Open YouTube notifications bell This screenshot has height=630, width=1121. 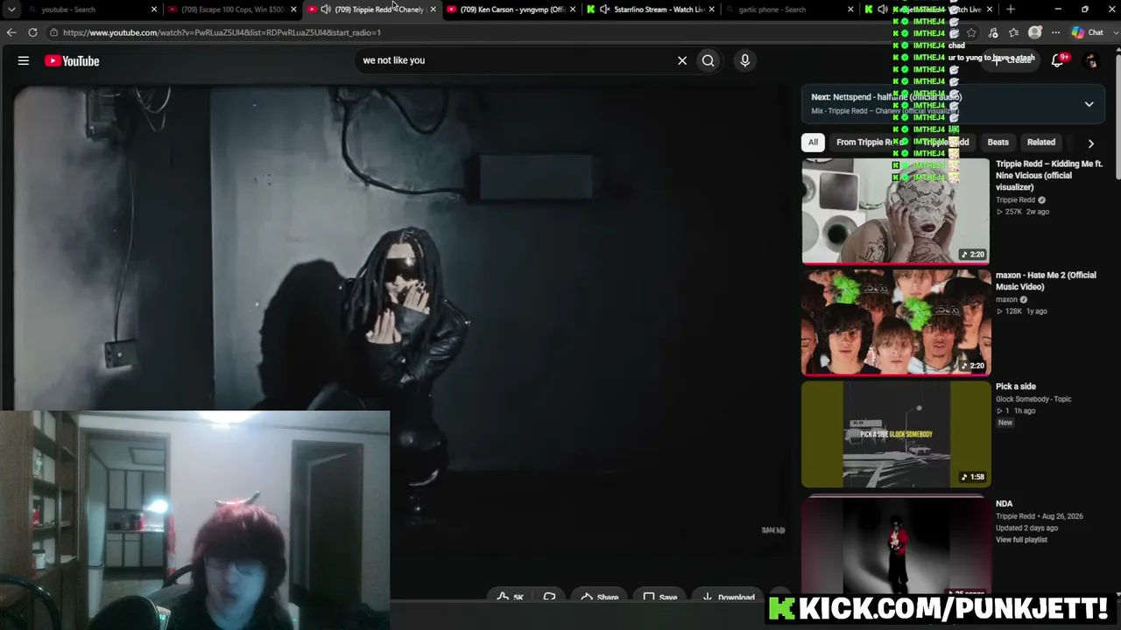pyautogui.click(x=1058, y=60)
